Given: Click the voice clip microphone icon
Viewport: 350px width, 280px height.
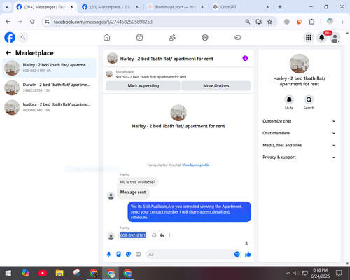Looking at the screenshot, I should click(108, 254).
